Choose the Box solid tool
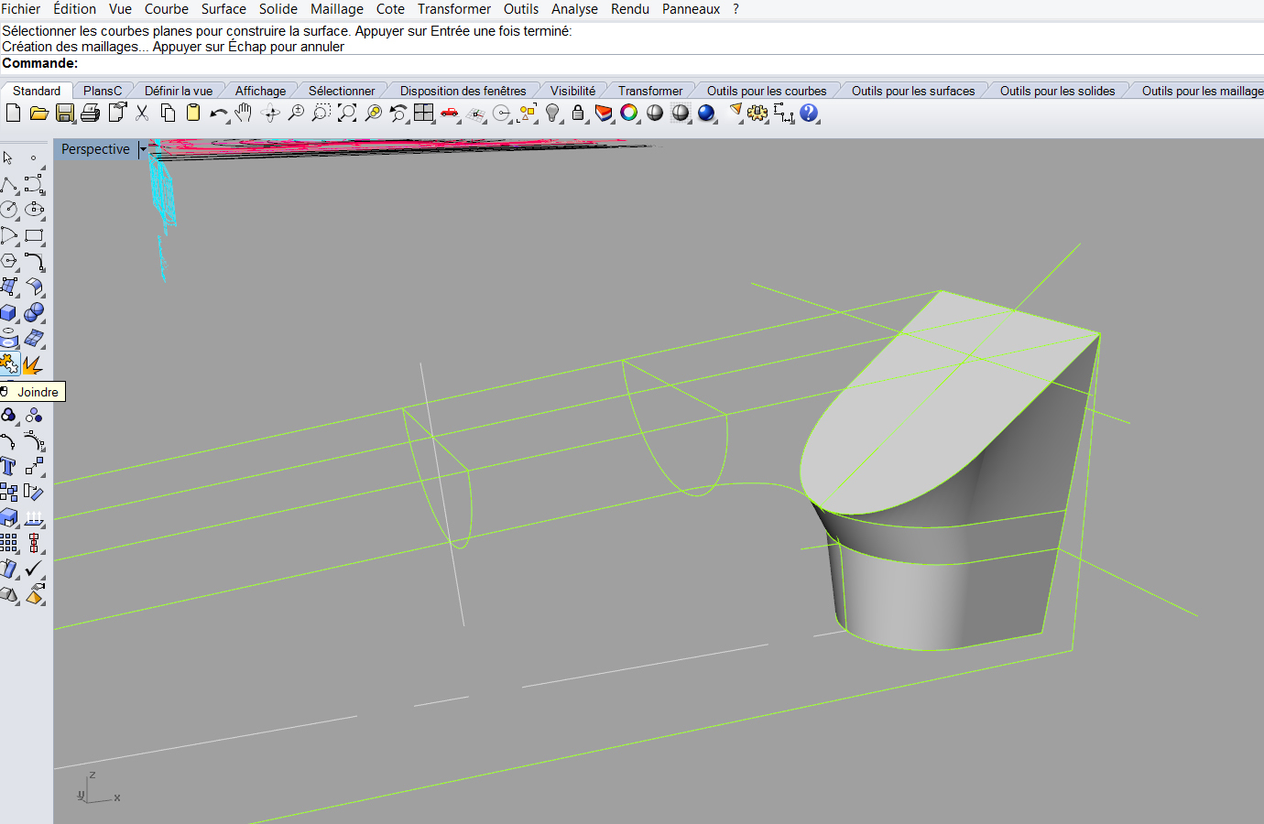 click(x=9, y=313)
